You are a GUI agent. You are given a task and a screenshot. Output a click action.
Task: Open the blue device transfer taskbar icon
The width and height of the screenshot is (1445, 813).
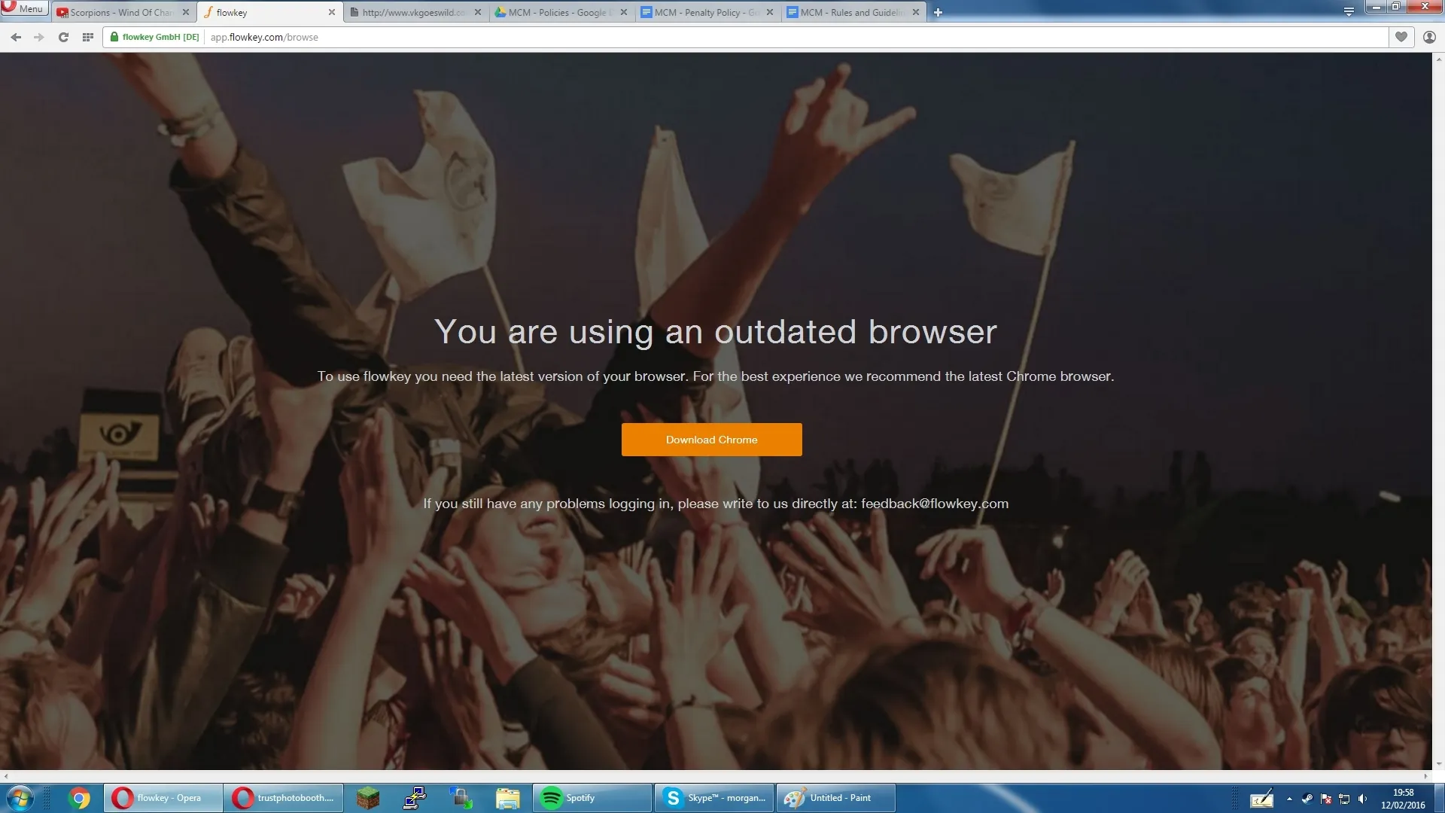[461, 798]
